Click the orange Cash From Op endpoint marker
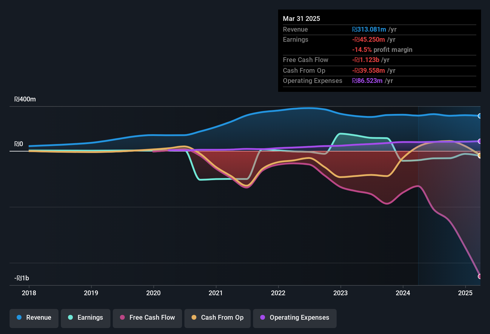 [x=480, y=155]
